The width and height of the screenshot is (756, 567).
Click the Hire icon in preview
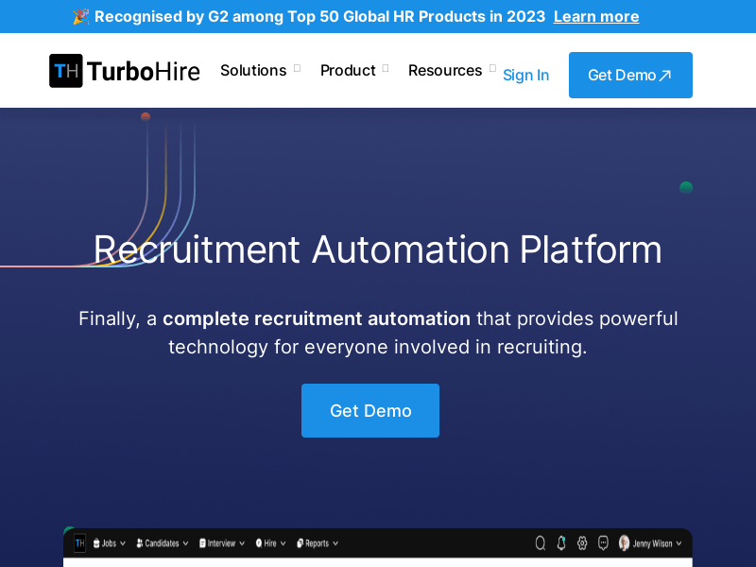(x=259, y=543)
